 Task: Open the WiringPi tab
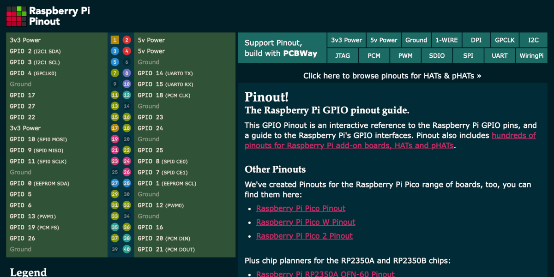(x=531, y=56)
